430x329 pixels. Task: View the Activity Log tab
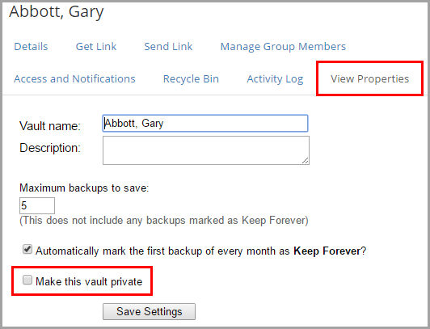pyautogui.click(x=275, y=79)
